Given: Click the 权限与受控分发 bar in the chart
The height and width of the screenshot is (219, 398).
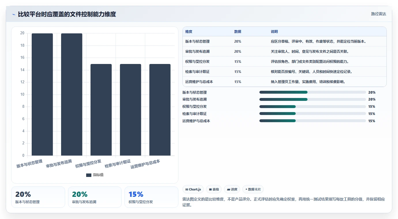Looking at the screenshot, I should (x=101, y=110).
